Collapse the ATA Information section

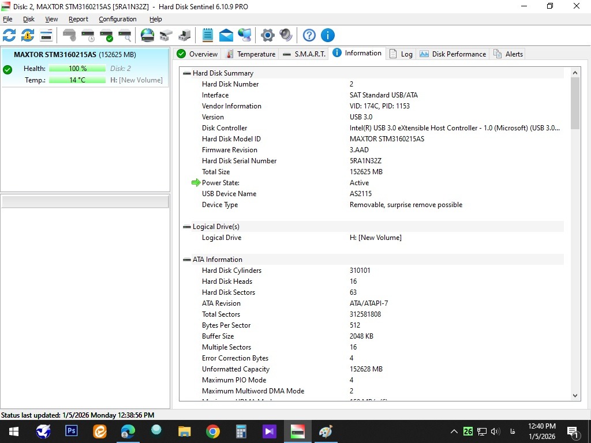(x=186, y=260)
